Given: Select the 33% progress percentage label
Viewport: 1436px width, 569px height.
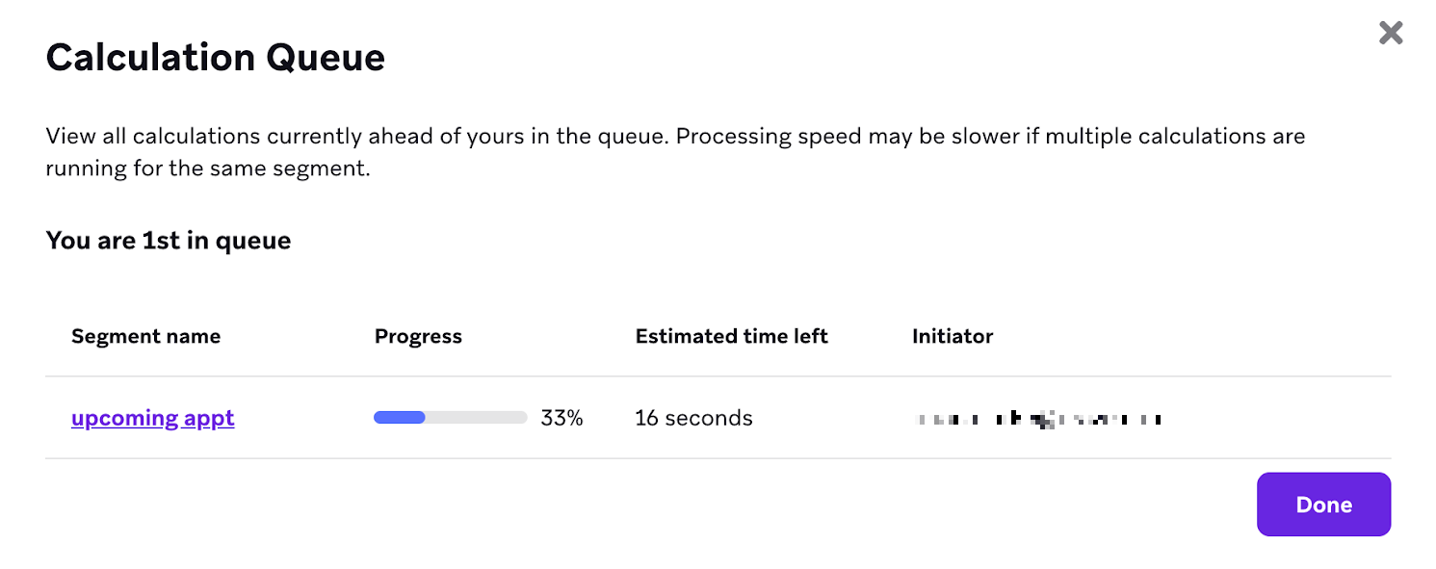Looking at the screenshot, I should 561,418.
